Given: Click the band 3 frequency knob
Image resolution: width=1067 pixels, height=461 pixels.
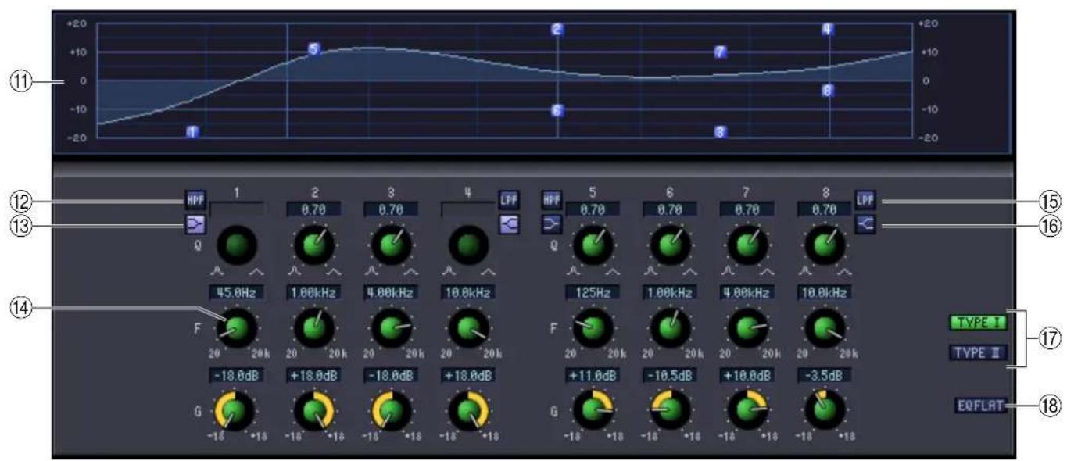Looking at the screenshot, I should (x=391, y=327).
